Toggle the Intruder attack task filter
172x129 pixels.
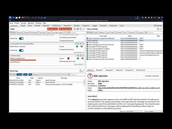(58, 33)
